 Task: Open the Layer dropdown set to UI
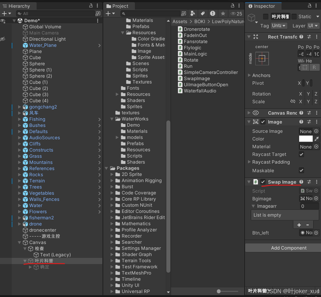tap(313, 26)
